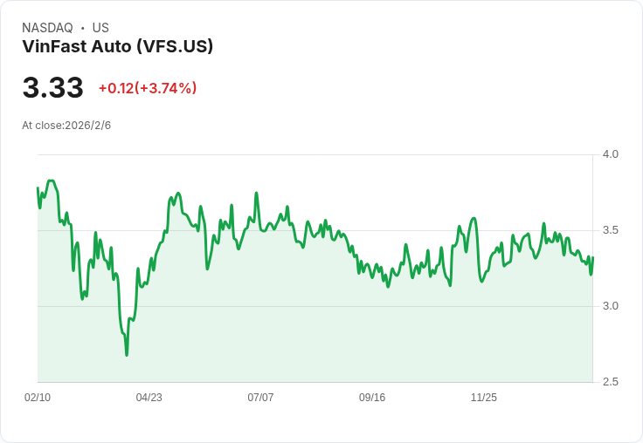643x443 pixels.
Task: Click the line spike above the 07/07 label
Action: pyautogui.click(x=256, y=193)
